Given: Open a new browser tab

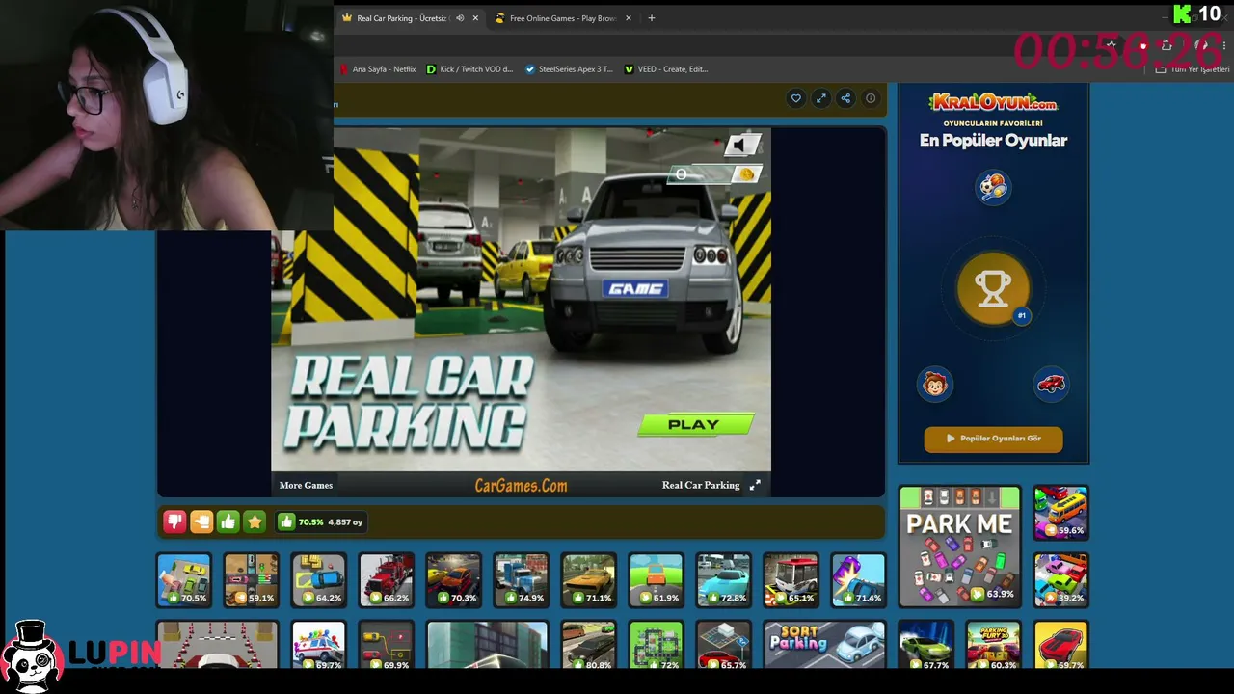Looking at the screenshot, I should tap(652, 18).
